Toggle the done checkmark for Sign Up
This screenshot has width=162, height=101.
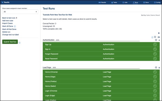pyautogui.click(x=155, y=44)
